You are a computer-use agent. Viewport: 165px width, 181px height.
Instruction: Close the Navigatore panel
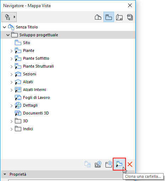[130, 5]
